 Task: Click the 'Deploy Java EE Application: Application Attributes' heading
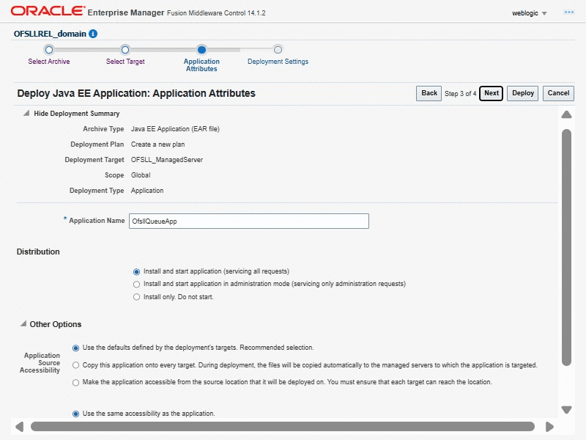pos(136,93)
